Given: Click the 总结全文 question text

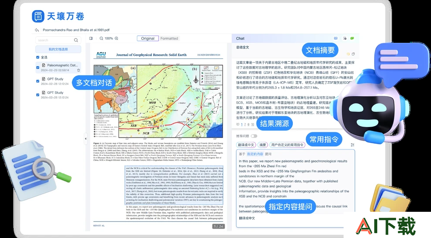Looking at the screenshot, I should 243,47.
